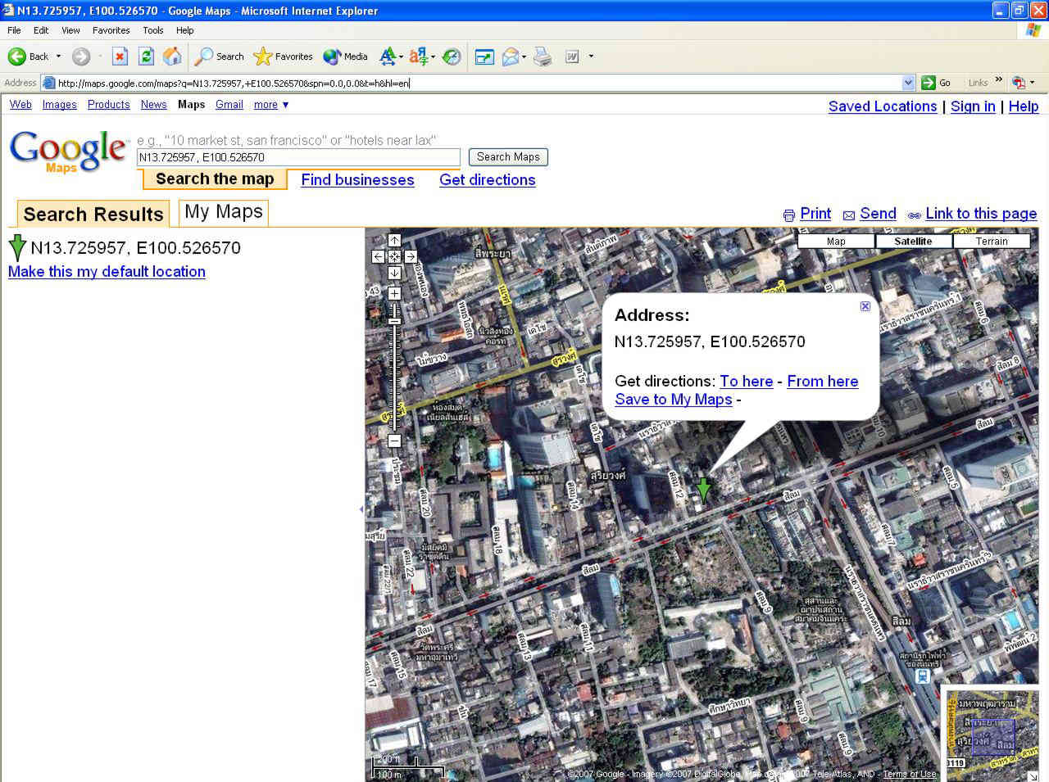Pan the map down with the down arrow
The height and width of the screenshot is (782, 1049).
394,273
